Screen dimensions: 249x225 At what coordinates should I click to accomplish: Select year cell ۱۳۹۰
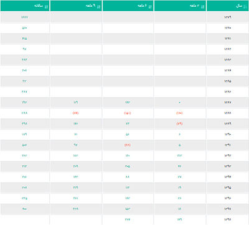pos(228,134)
